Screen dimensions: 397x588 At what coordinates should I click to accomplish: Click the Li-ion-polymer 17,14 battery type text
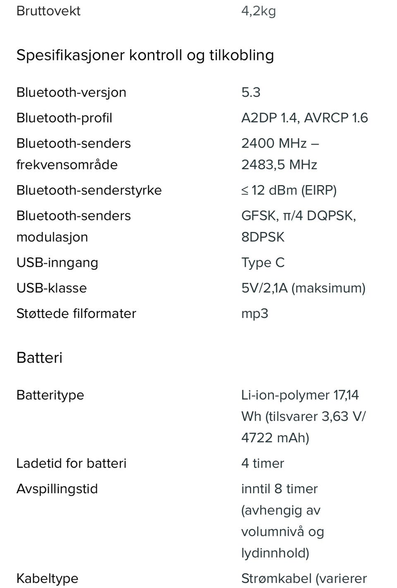300,395
